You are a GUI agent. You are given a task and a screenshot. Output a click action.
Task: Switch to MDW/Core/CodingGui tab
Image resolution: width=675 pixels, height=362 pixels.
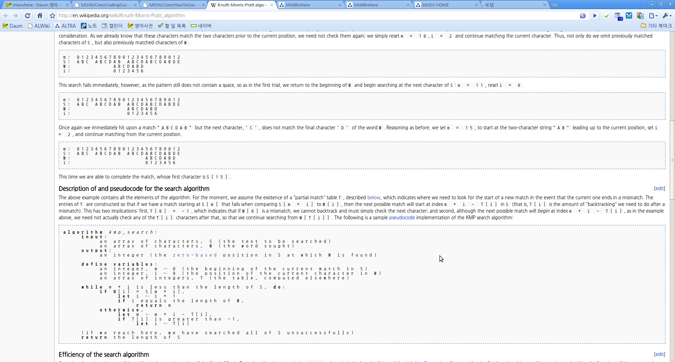pos(105,5)
